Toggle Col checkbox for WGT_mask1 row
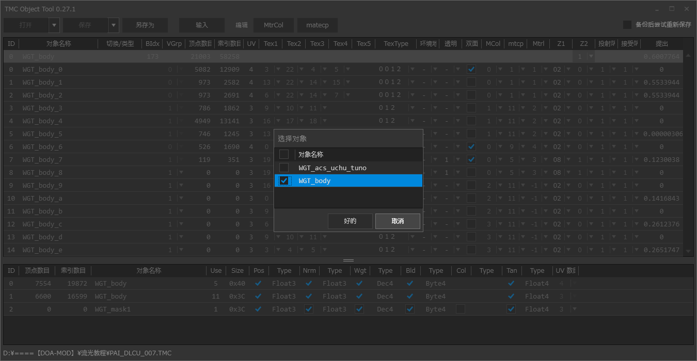Viewport: 697px width, 361px height. point(460,309)
